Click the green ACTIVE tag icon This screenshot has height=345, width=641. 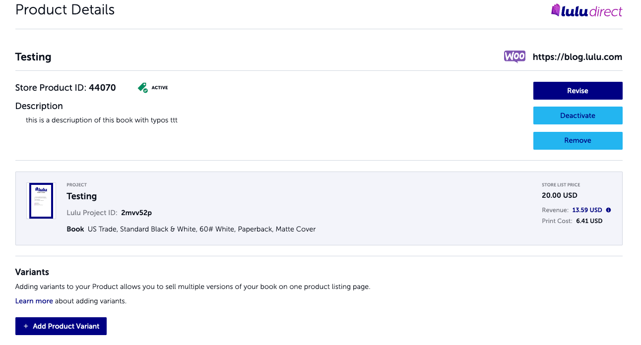142,87
